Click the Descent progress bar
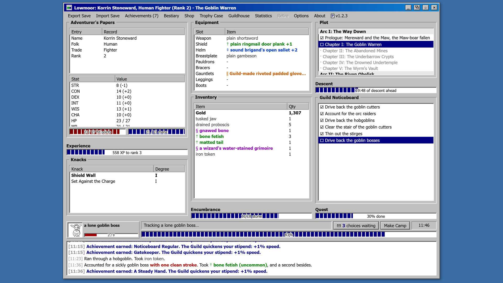503x283 pixels. 376,90
